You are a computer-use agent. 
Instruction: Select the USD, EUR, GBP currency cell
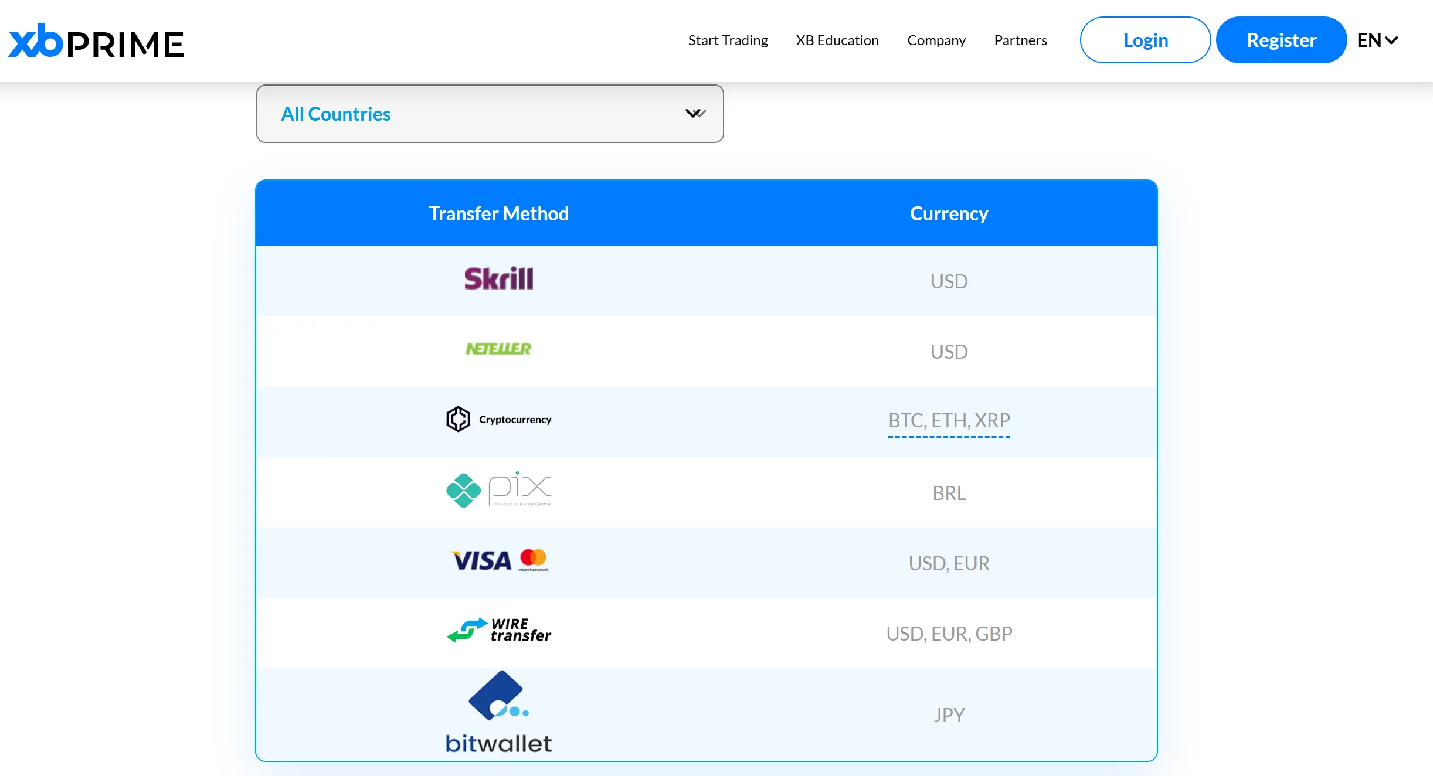coord(949,634)
